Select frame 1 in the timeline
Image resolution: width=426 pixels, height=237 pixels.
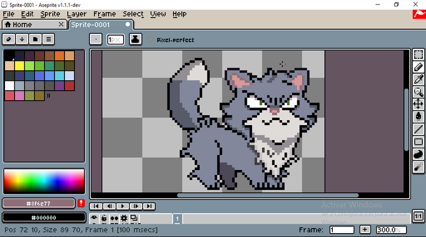pyautogui.click(x=177, y=219)
